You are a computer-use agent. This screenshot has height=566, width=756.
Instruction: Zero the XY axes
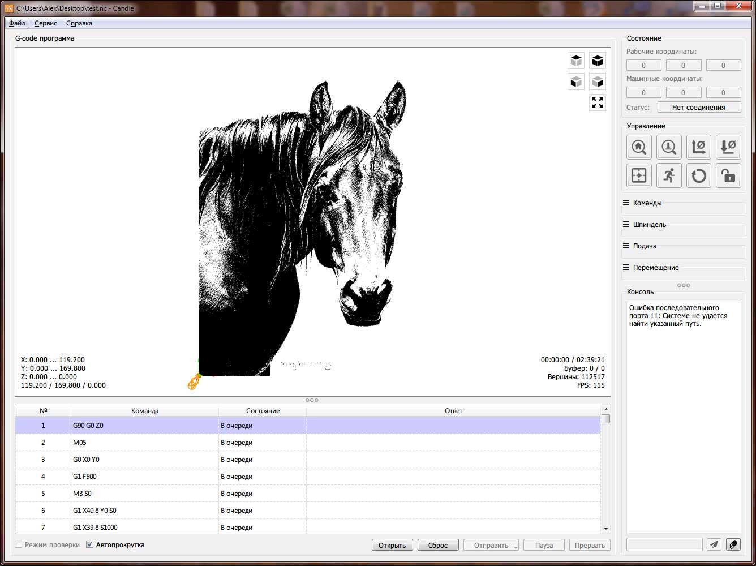[699, 147]
